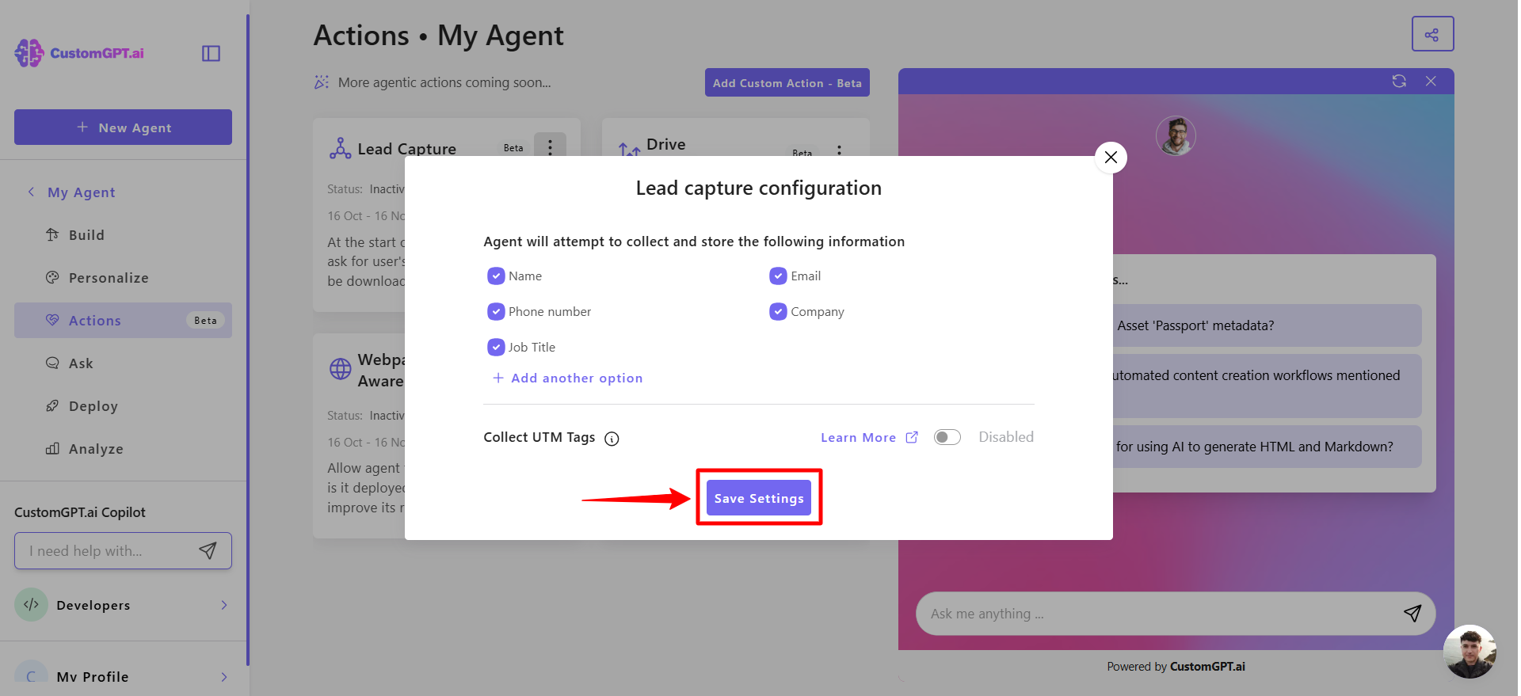
Task: Open Lead Capture card options menu
Action: [x=550, y=147]
